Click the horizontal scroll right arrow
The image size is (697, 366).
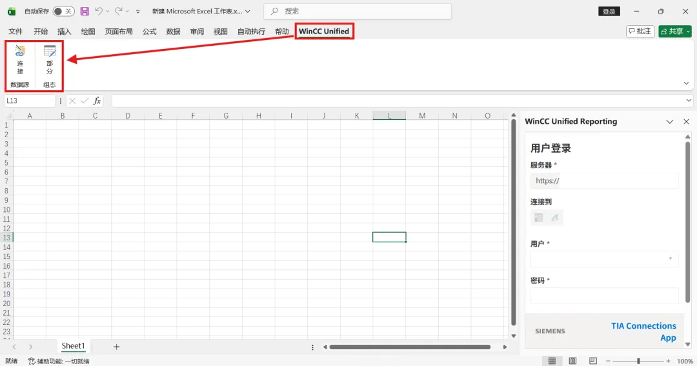click(x=505, y=347)
